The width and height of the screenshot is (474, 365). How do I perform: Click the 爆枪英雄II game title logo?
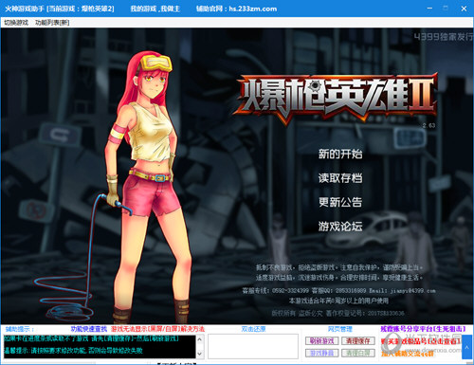coord(336,98)
